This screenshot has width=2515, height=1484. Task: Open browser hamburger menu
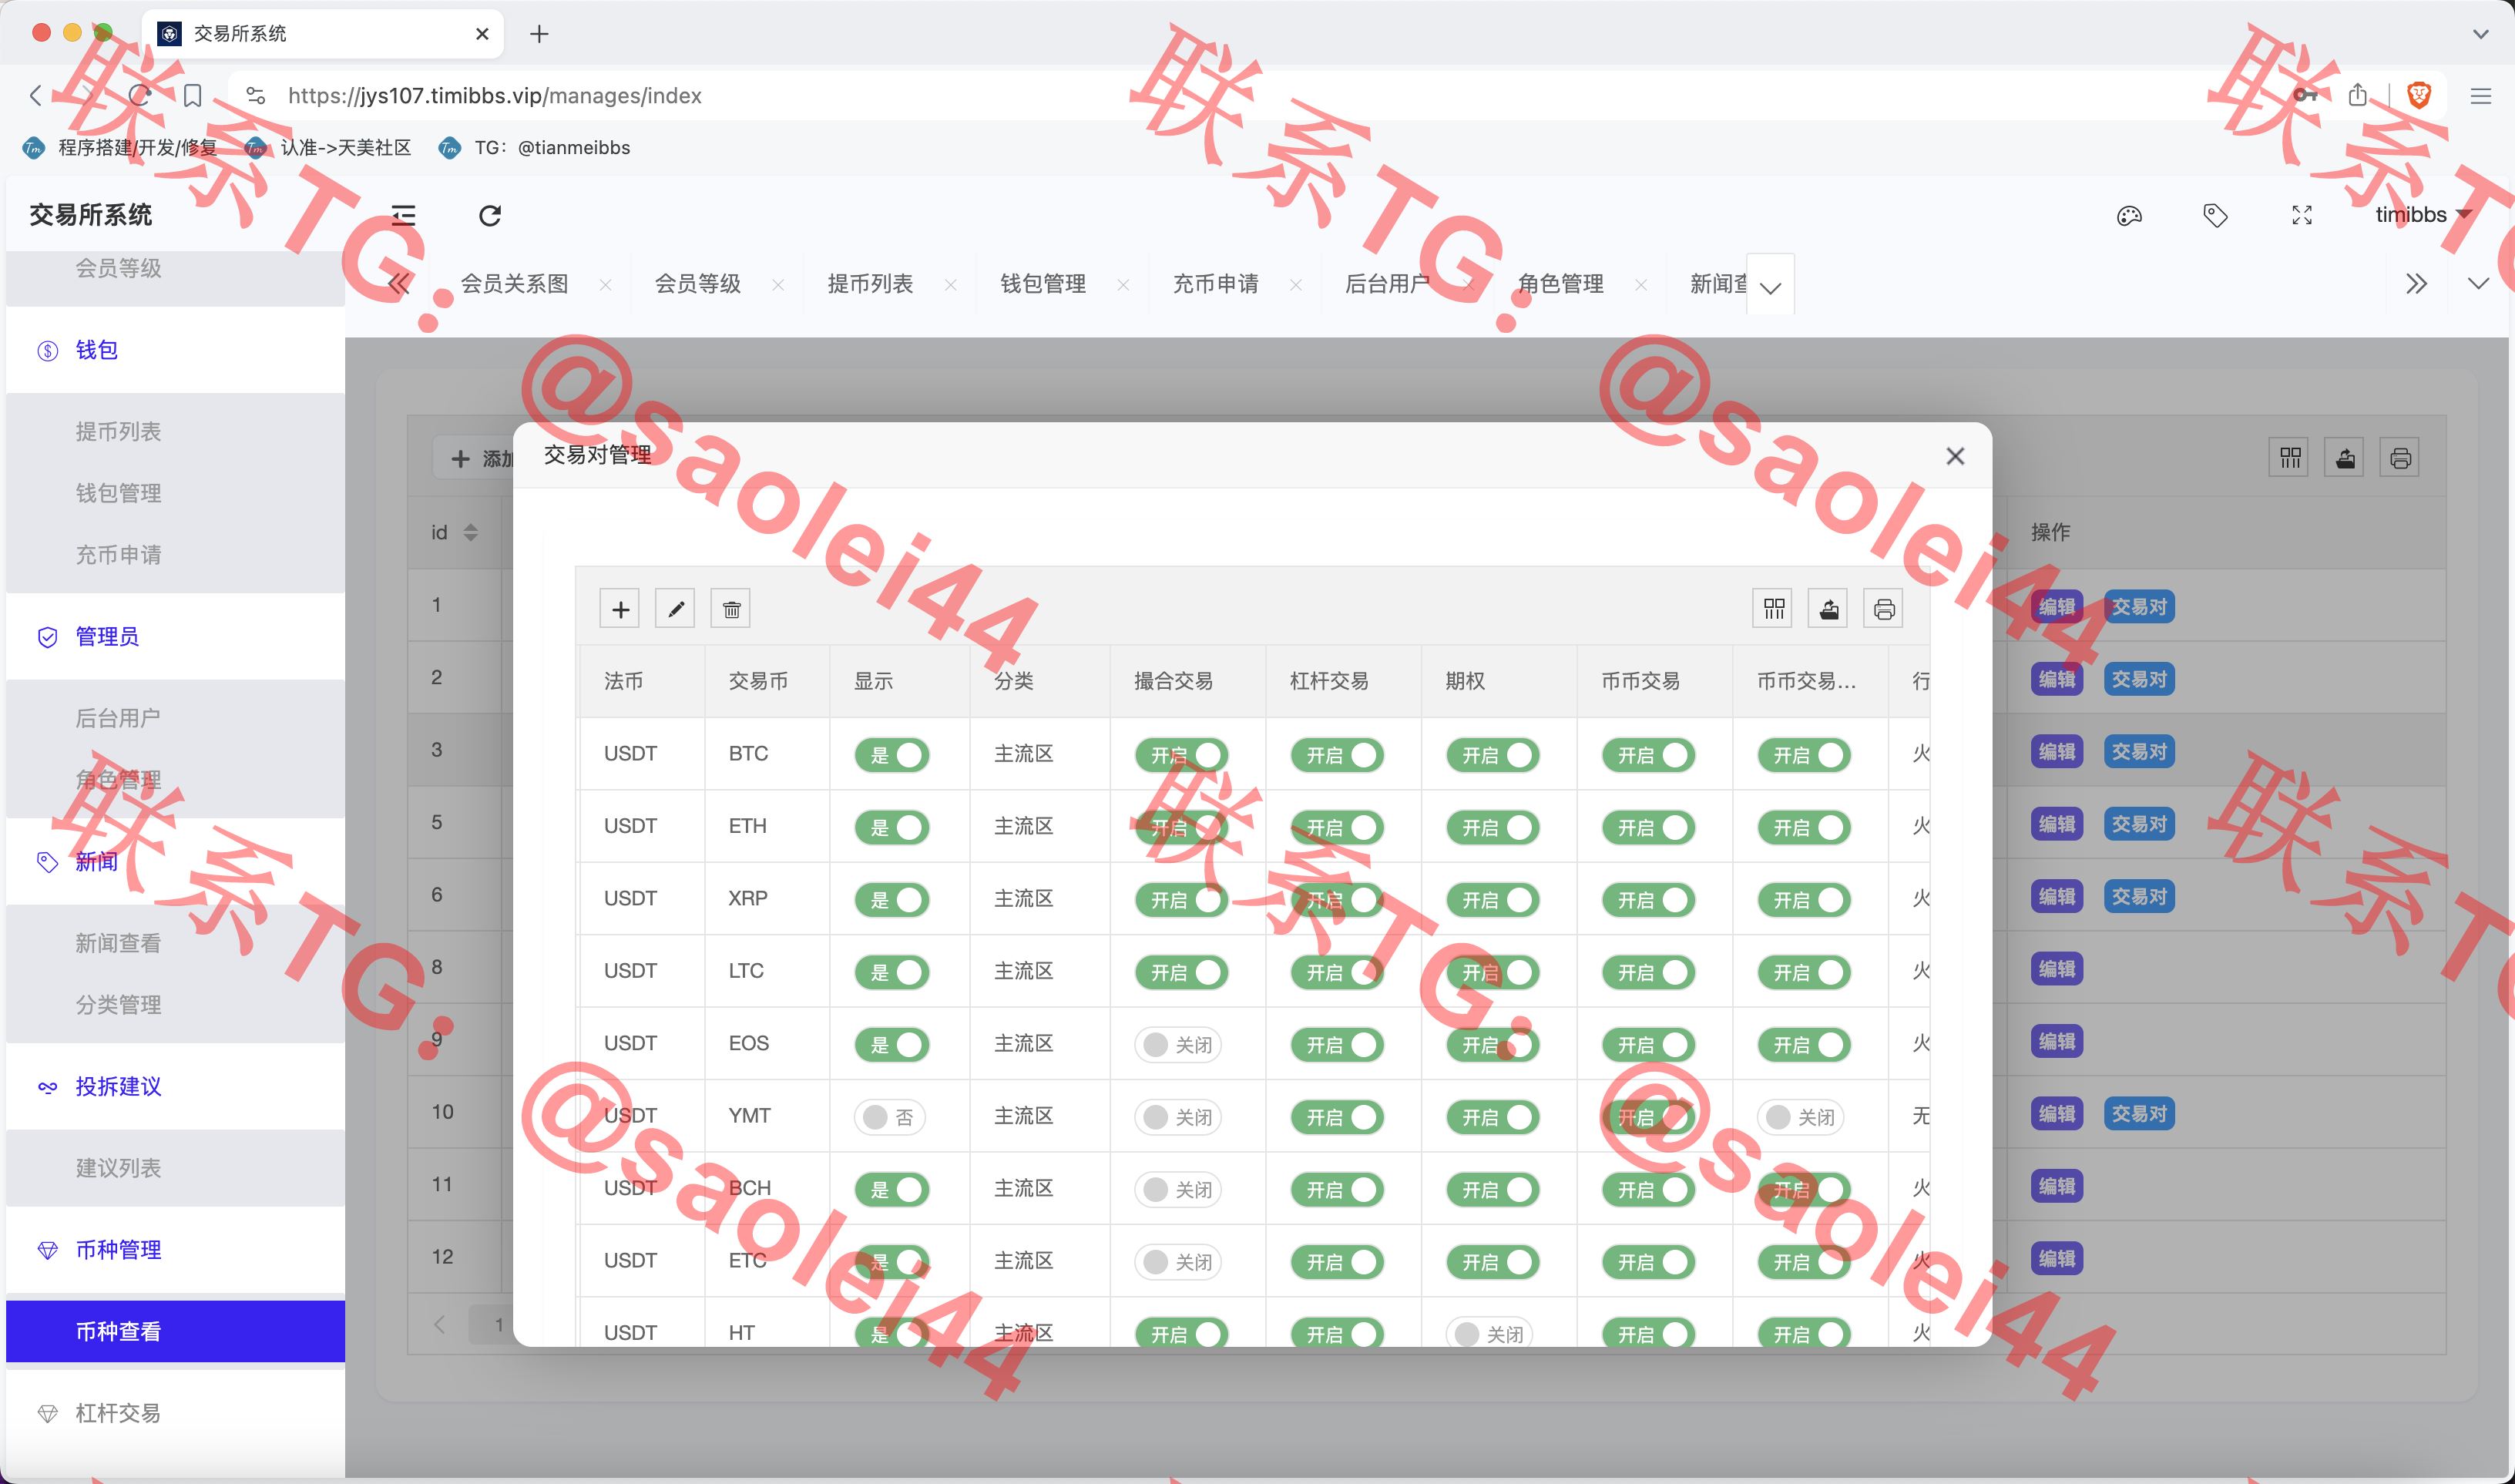coord(2481,96)
